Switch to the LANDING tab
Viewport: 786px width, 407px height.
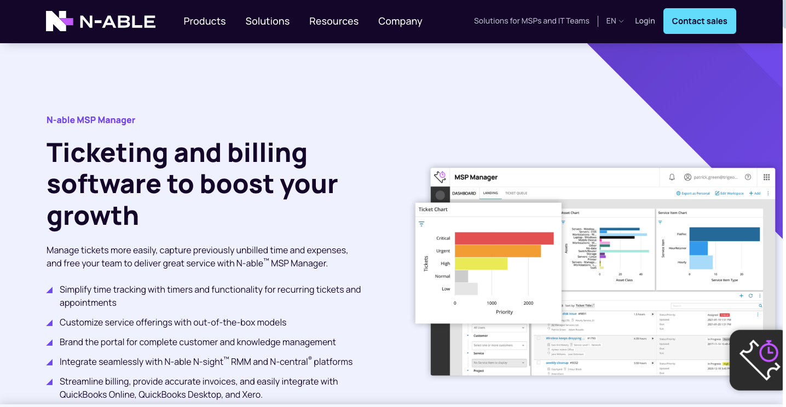tap(490, 193)
